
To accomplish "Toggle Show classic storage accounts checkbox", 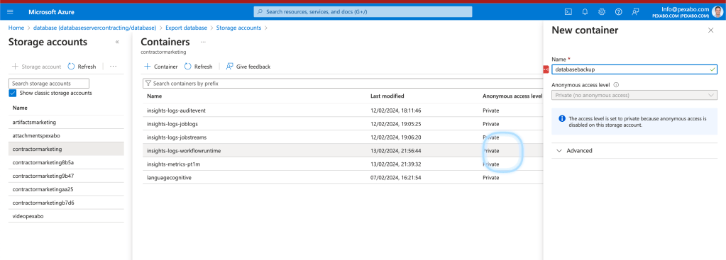I will click(x=13, y=93).
